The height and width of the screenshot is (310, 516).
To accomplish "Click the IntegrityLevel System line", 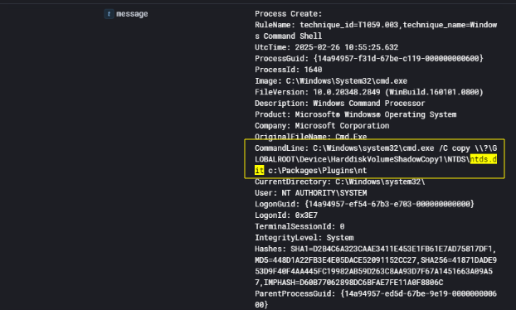I will click(x=304, y=237).
